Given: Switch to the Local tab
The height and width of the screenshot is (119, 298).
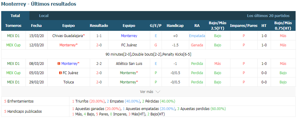Looking at the screenshot, I should point(44,16).
